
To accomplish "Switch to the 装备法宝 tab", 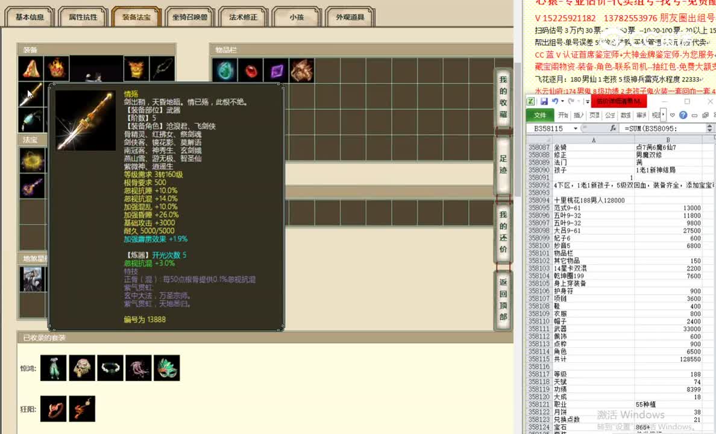I will [x=136, y=17].
